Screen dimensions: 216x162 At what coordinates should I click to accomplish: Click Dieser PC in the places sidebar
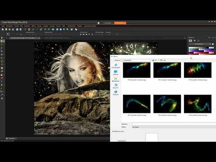click(116, 86)
